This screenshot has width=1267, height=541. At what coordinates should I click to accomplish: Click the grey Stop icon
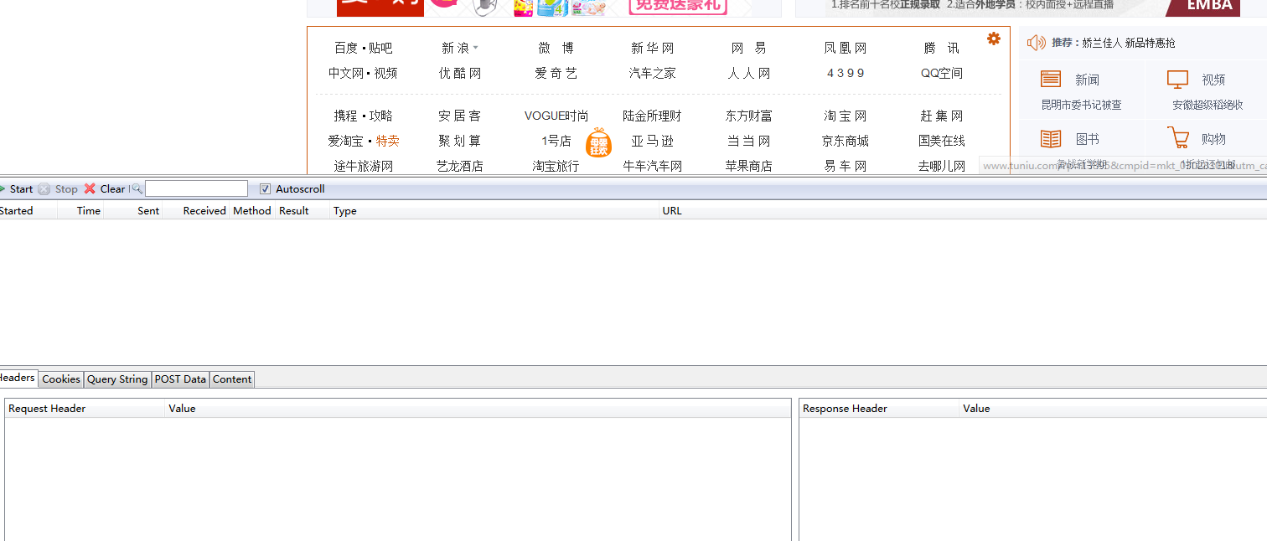44,189
